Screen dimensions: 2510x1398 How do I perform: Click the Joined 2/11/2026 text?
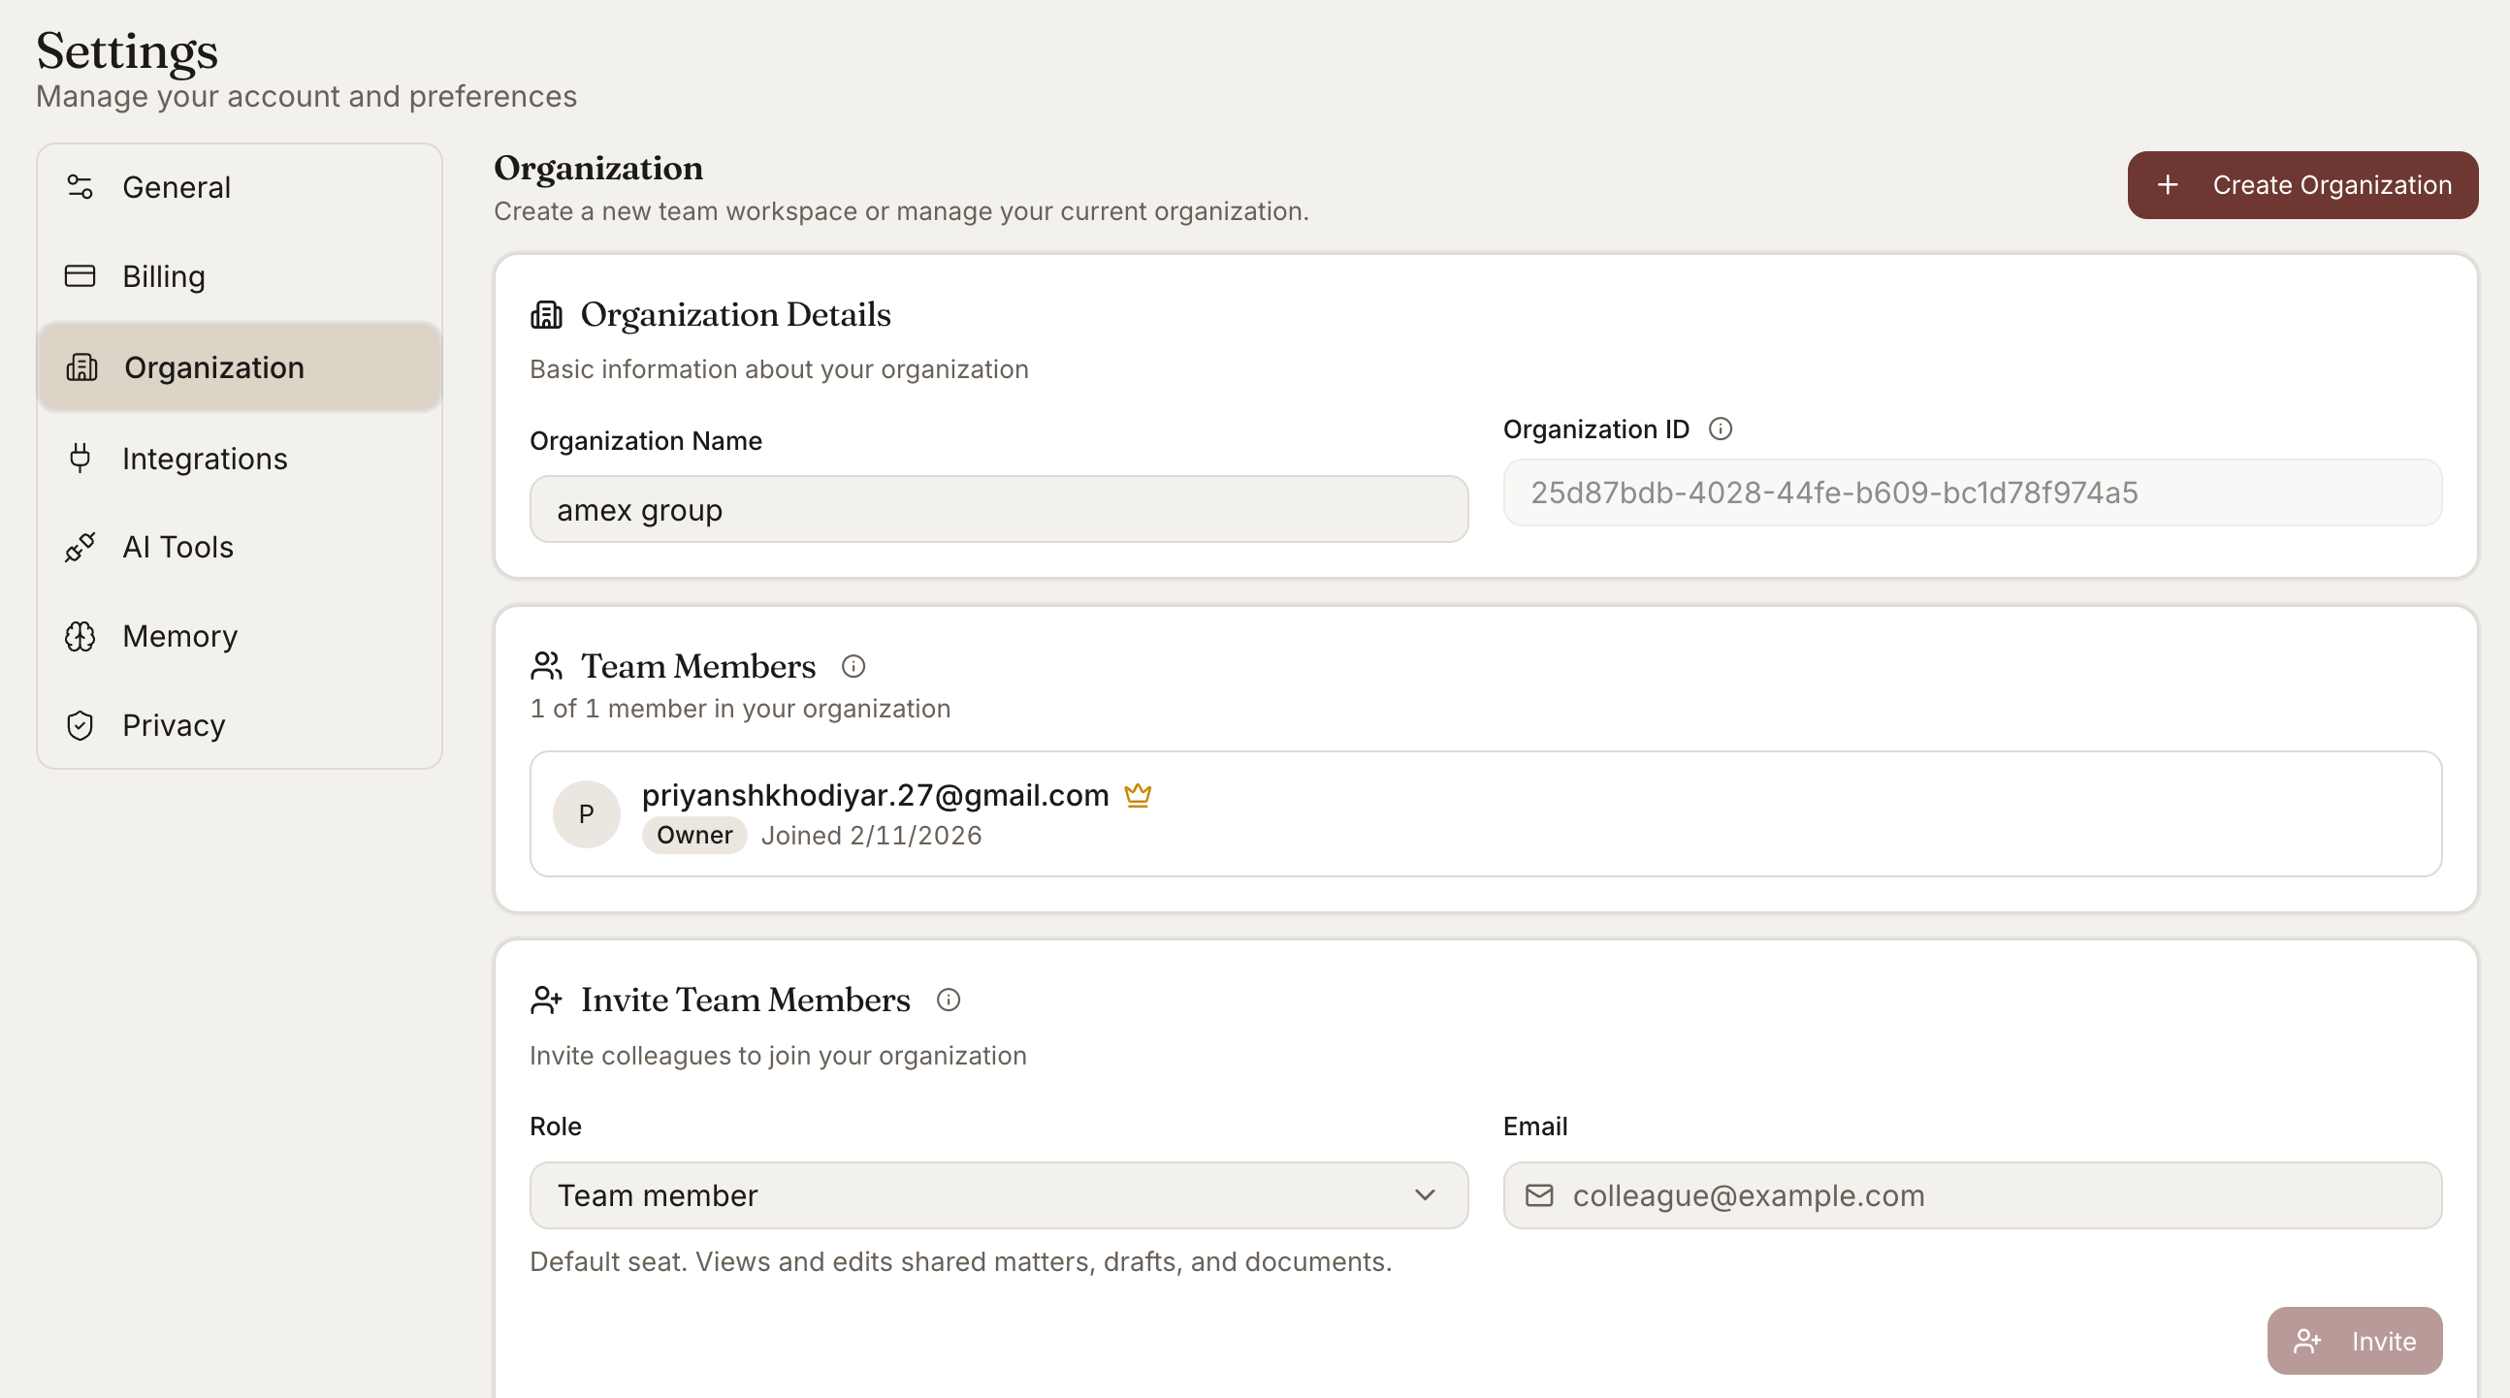tap(871, 836)
